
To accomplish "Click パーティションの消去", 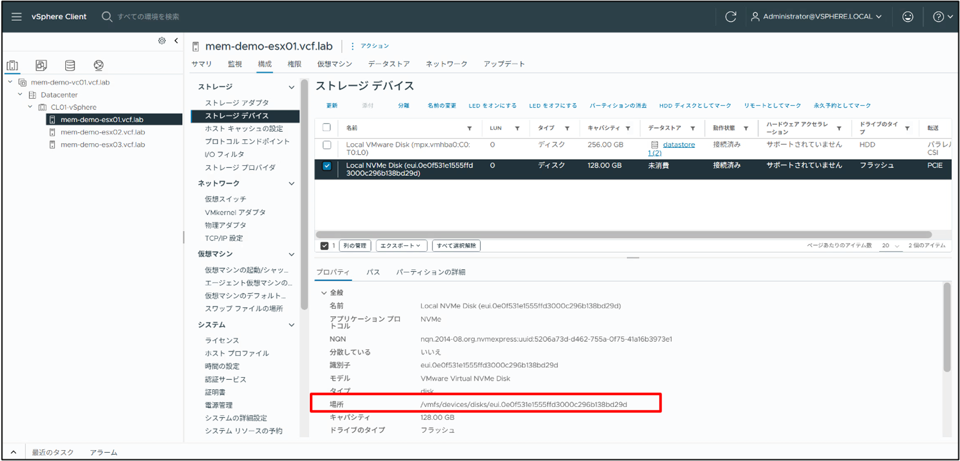I will click(618, 105).
